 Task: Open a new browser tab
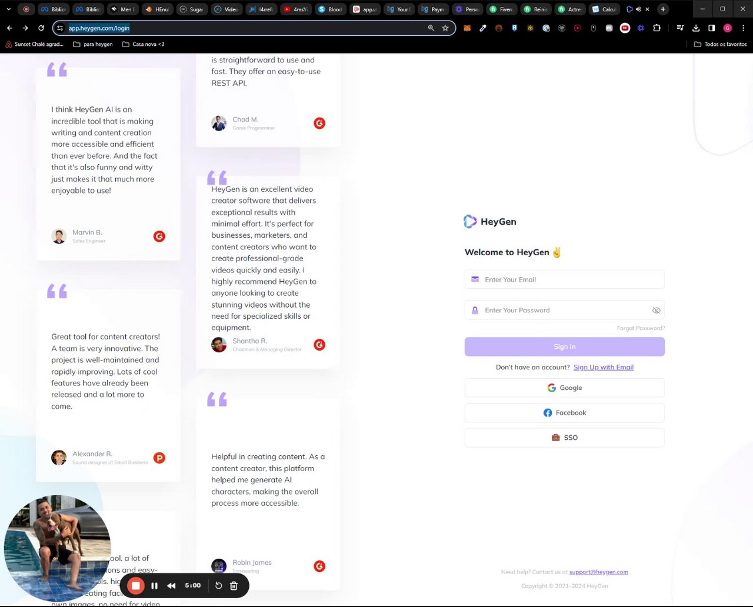click(663, 9)
